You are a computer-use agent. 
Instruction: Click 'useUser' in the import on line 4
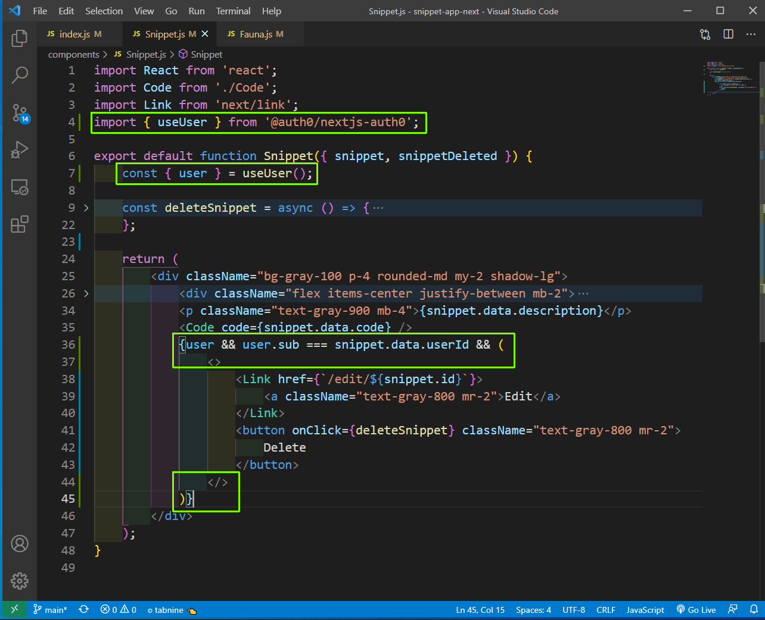click(x=182, y=122)
